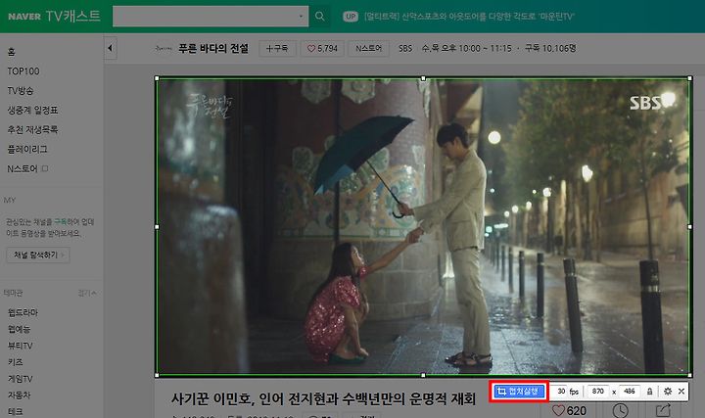The height and width of the screenshot is (418, 705).
Task: Click the 캡처실행 capture start button
Action: pyautogui.click(x=520, y=391)
